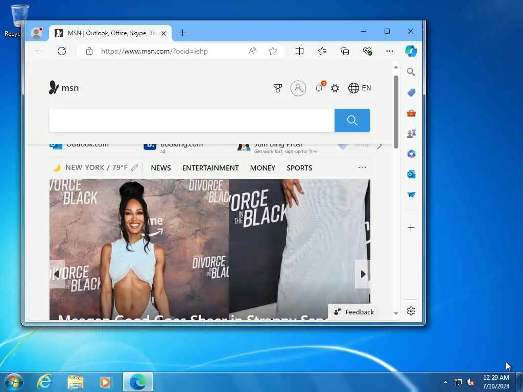
Task: Click scrollbar up arrow
Action: click(396, 67)
